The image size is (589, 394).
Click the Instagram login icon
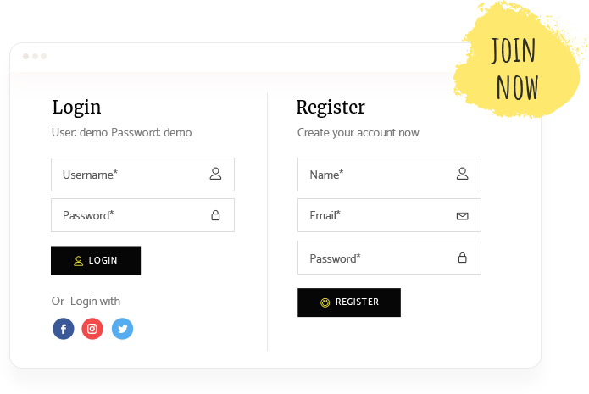pos(92,329)
